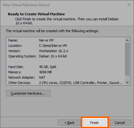The image size is (134, 128).
Task: Click the settings list scrollbar thumb
Action: pyautogui.click(x=127, y=59)
